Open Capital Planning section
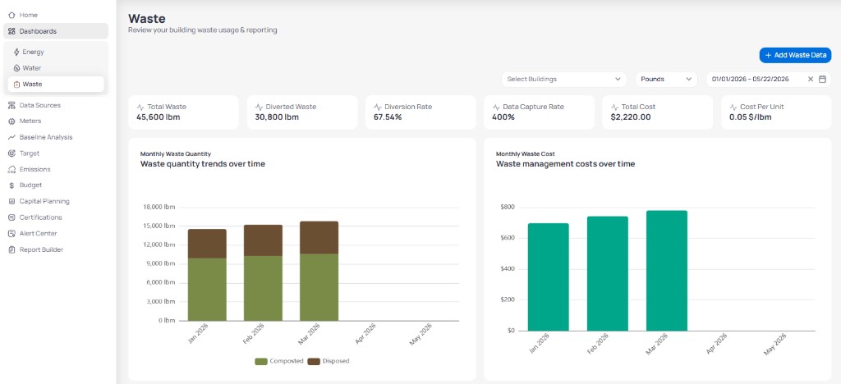Viewport: 841px width, 384px height. click(x=56, y=201)
